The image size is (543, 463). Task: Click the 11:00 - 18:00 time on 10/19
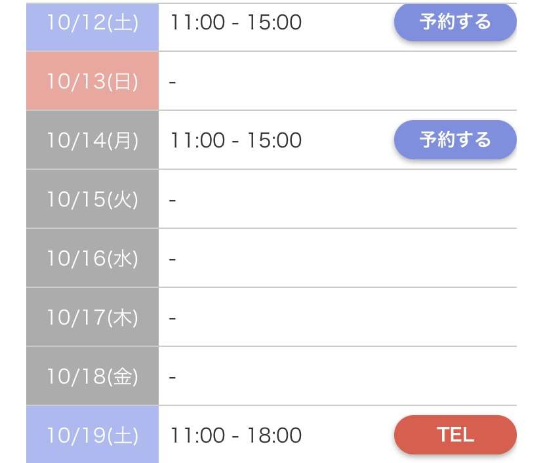[x=236, y=435]
